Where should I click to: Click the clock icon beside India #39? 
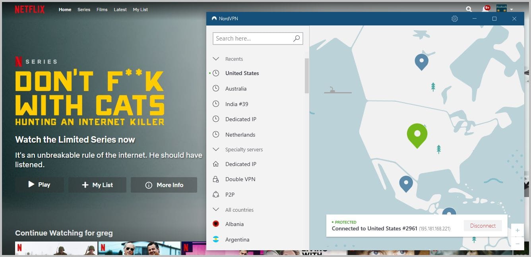(216, 104)
